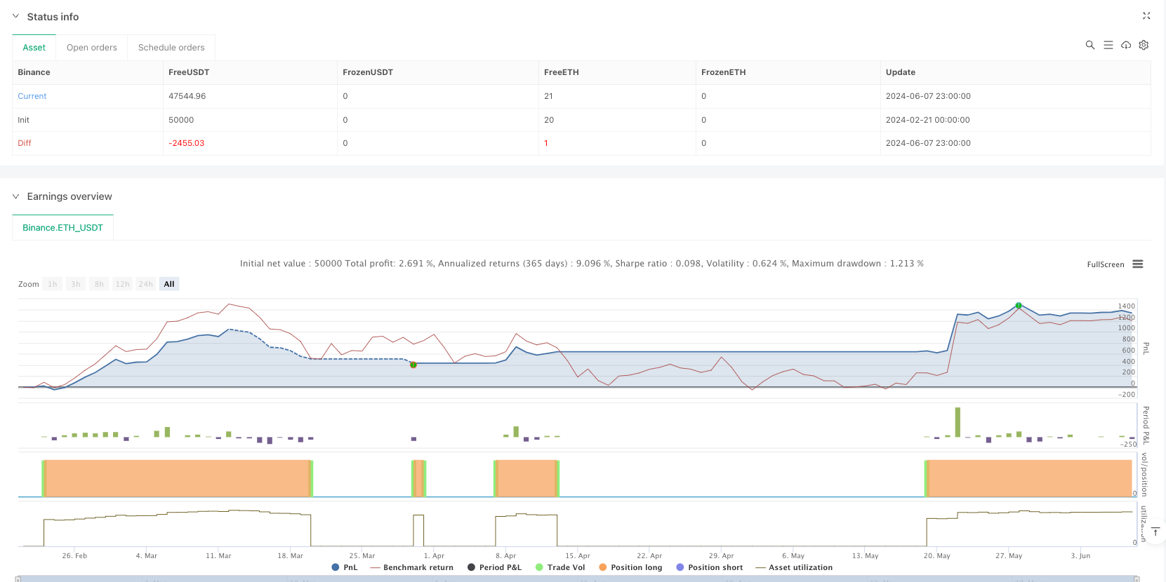Click the search icon in Status info
Image resolution: width=1166 pixels, height=582 pixels.
click(1089, 45)
